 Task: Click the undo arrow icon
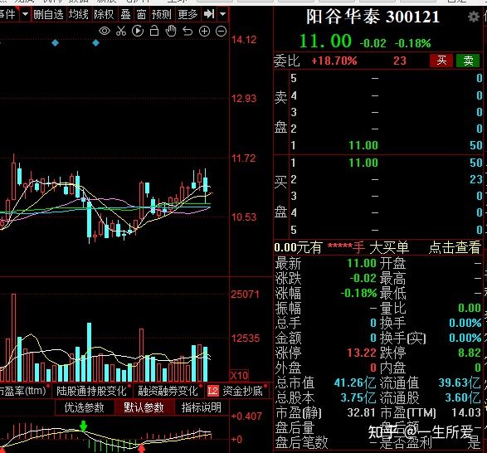[187, 31]
